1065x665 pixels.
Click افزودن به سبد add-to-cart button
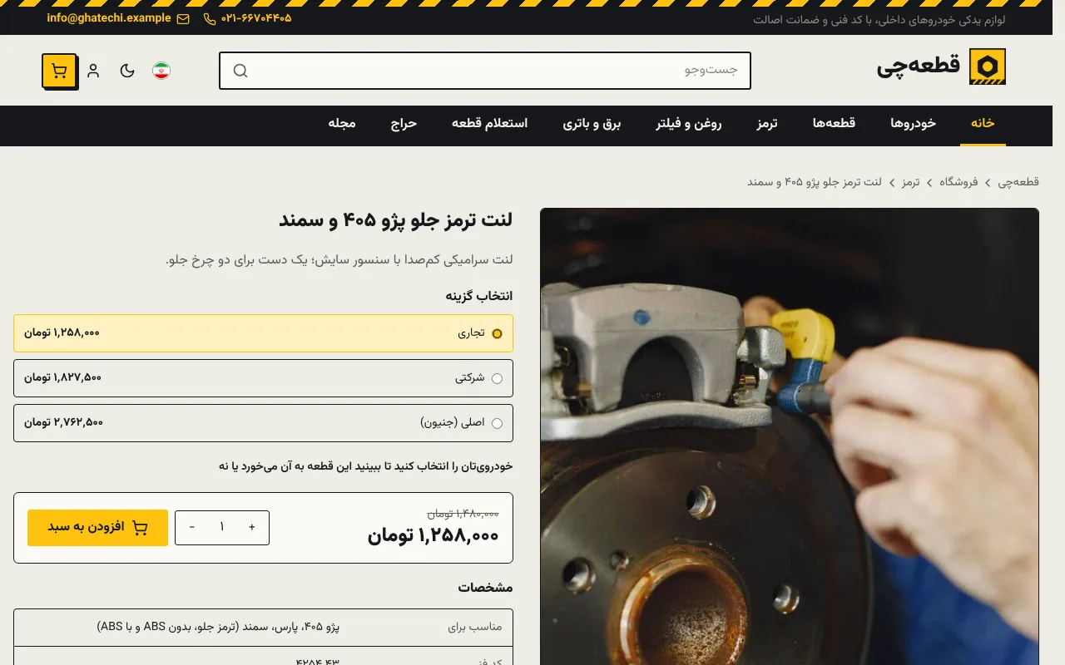(x=97, y=528)
